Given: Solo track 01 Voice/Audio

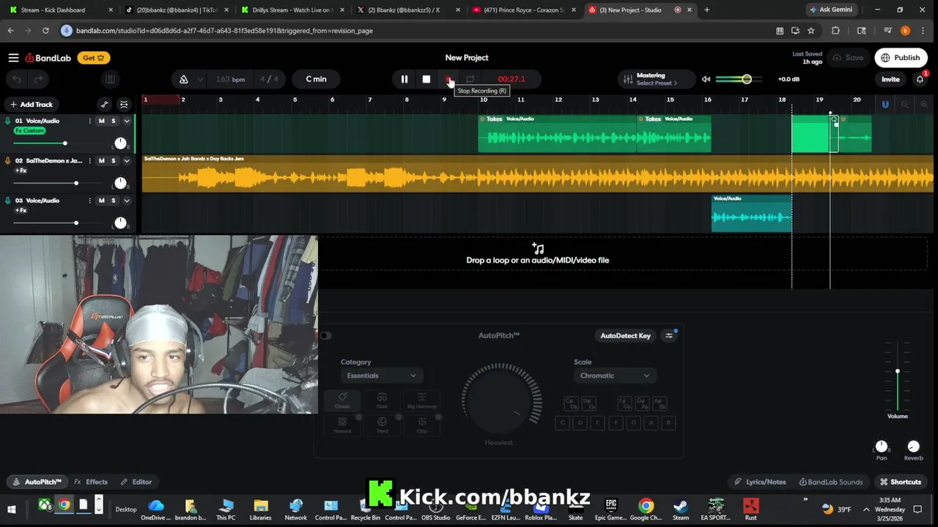Looking at the screenshot, I should click(x=113, y=121).
